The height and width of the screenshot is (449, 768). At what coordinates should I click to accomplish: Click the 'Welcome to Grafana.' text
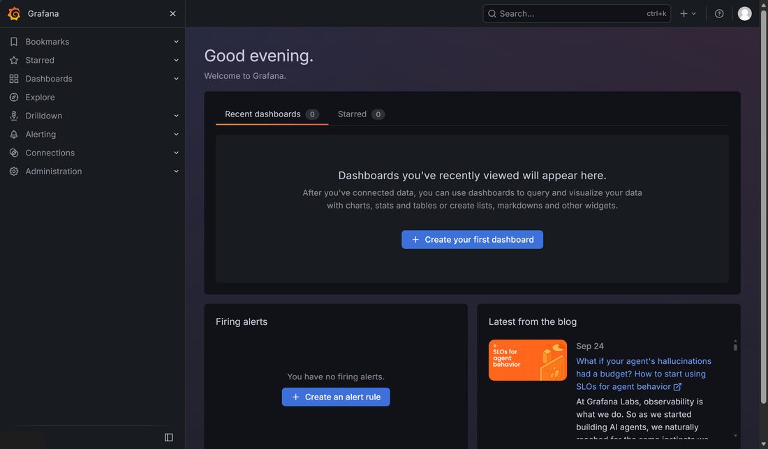(x=245, y=76)
